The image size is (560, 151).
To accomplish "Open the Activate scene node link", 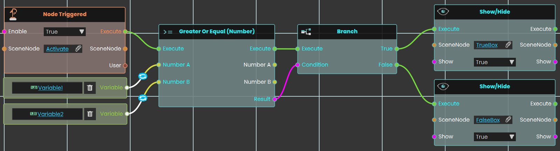I will 57,49.
